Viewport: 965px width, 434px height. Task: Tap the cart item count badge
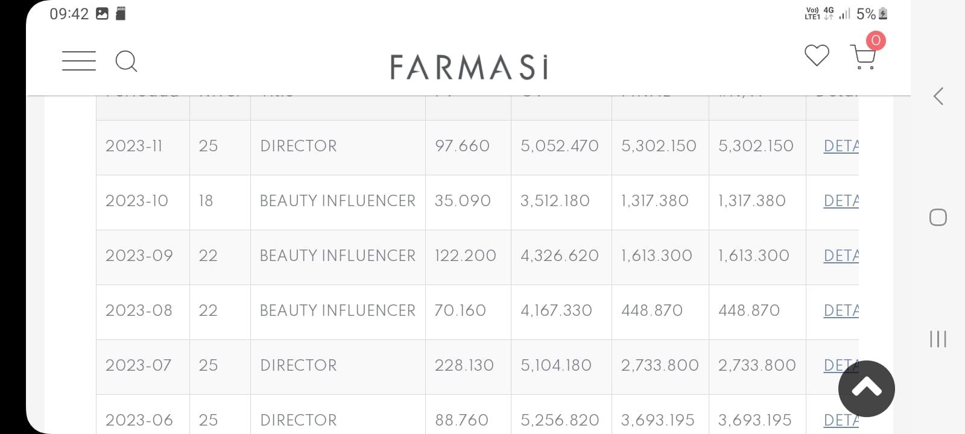[876, 40]
